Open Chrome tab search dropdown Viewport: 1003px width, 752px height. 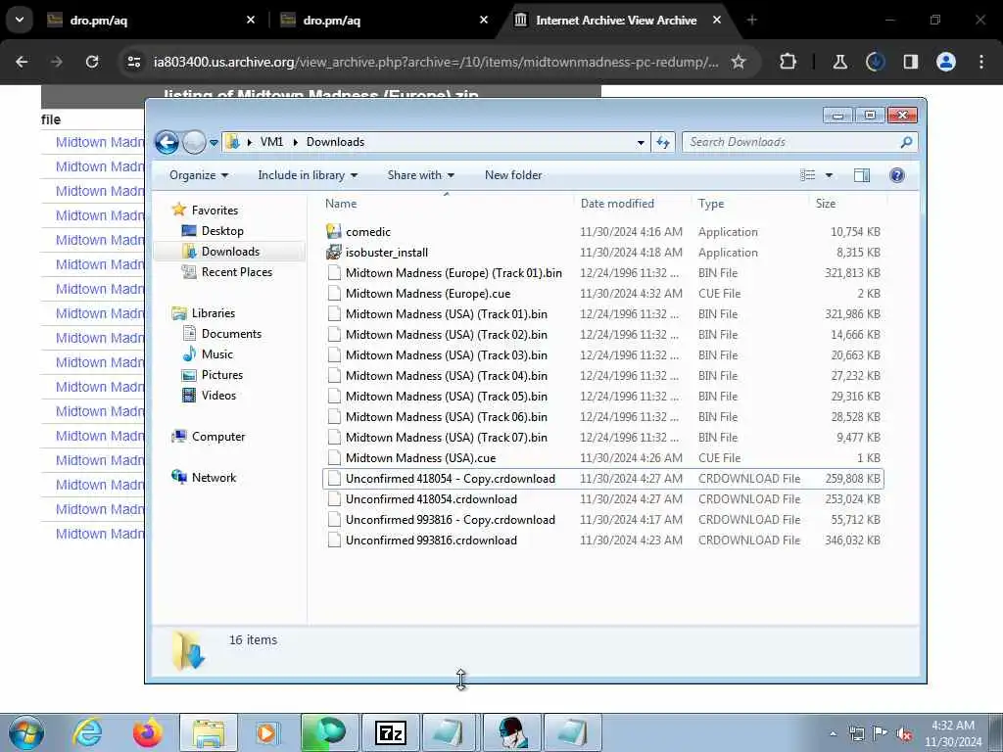(20, 20)
